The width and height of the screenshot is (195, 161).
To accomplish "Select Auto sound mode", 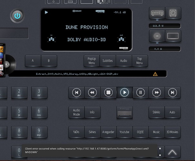I will pyautogui.click(x=172, y=112).
